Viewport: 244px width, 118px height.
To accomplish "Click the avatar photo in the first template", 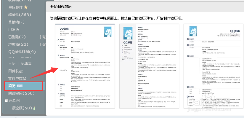I will (108, 32).
